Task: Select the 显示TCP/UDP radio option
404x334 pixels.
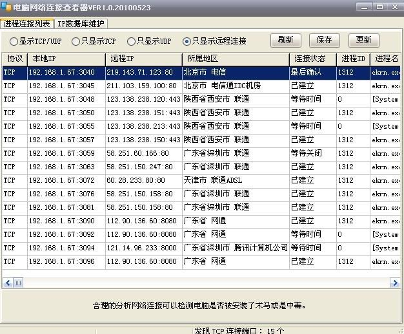Action: [35, 41]
